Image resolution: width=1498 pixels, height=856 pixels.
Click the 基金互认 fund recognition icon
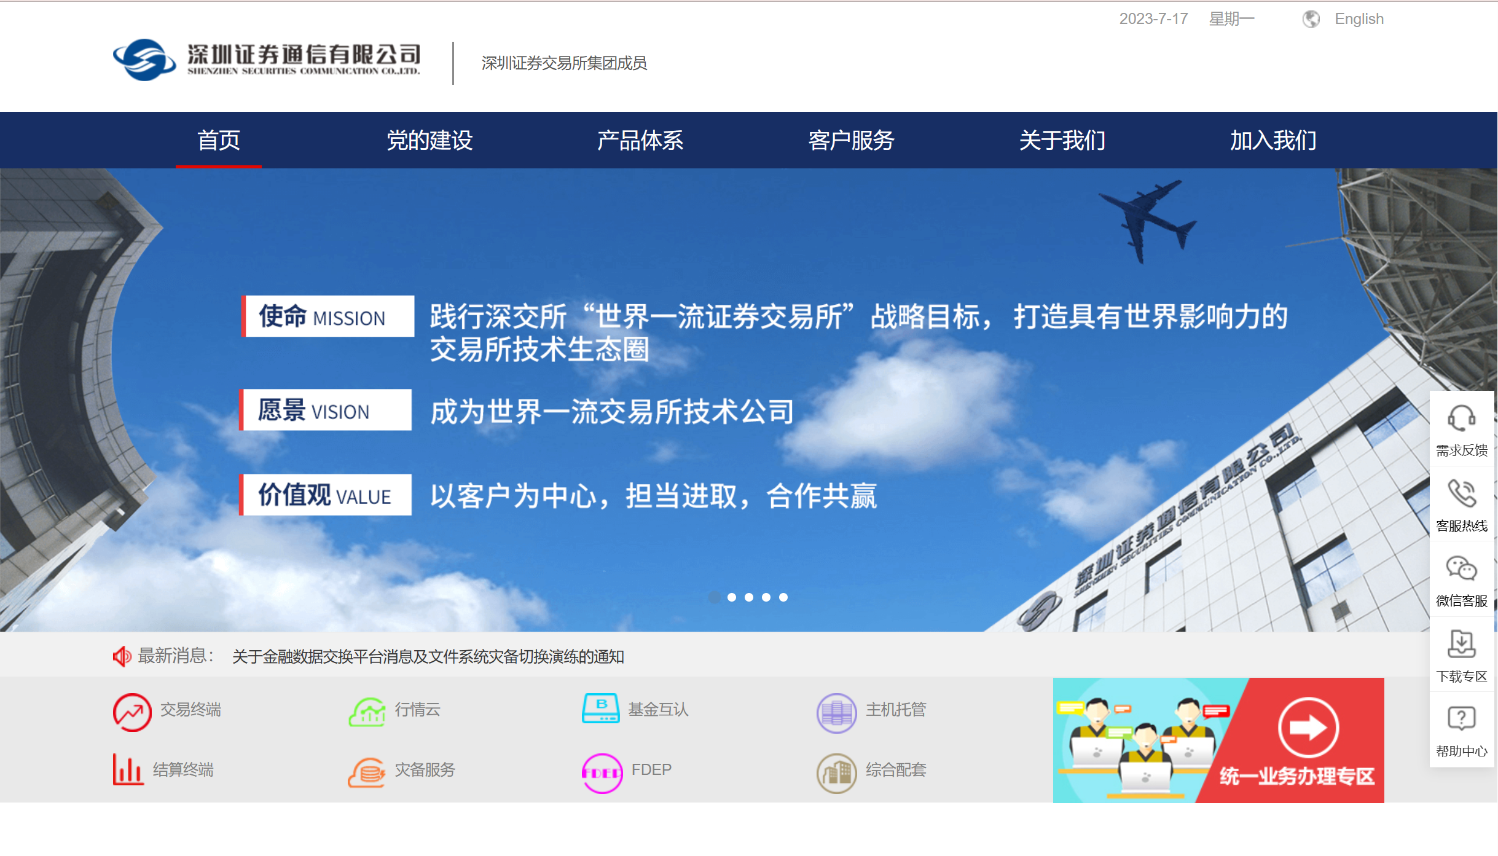click(x=600, y=709)
